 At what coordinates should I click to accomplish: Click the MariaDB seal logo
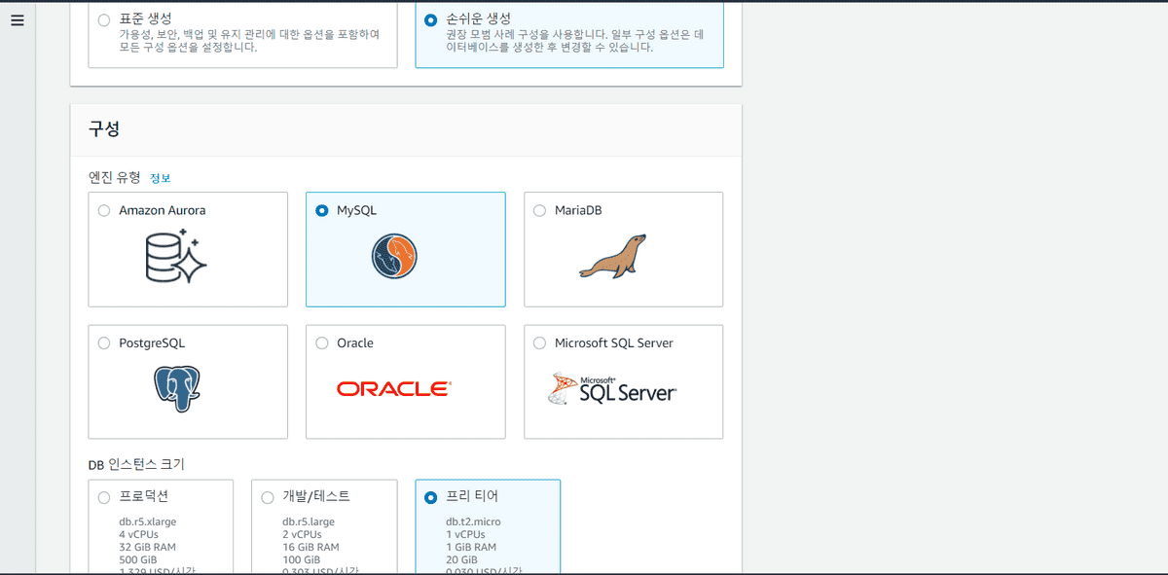click(x=612, y=256)
